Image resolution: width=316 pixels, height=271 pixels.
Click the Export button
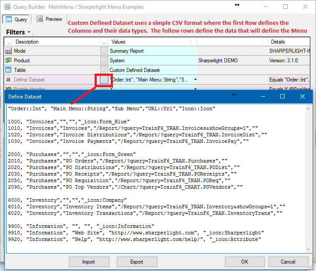pos(137,262)
